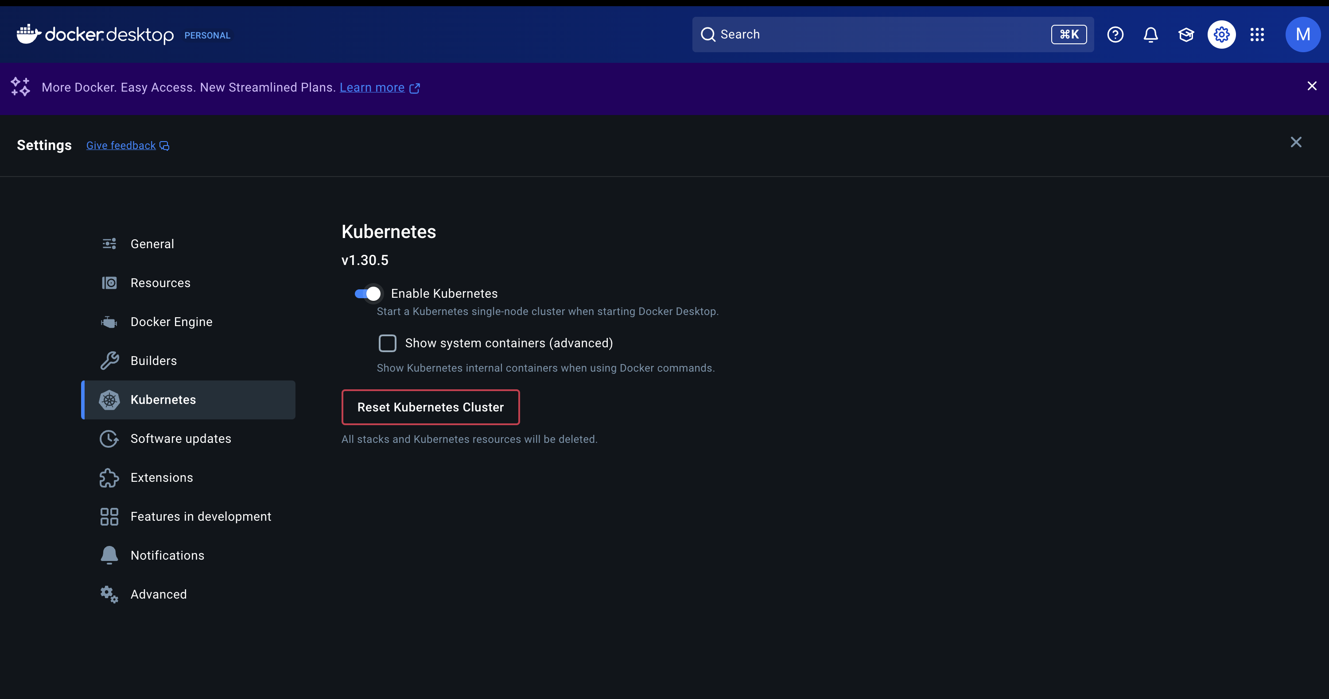Open notifications bell in header

tap(1150, 35)
